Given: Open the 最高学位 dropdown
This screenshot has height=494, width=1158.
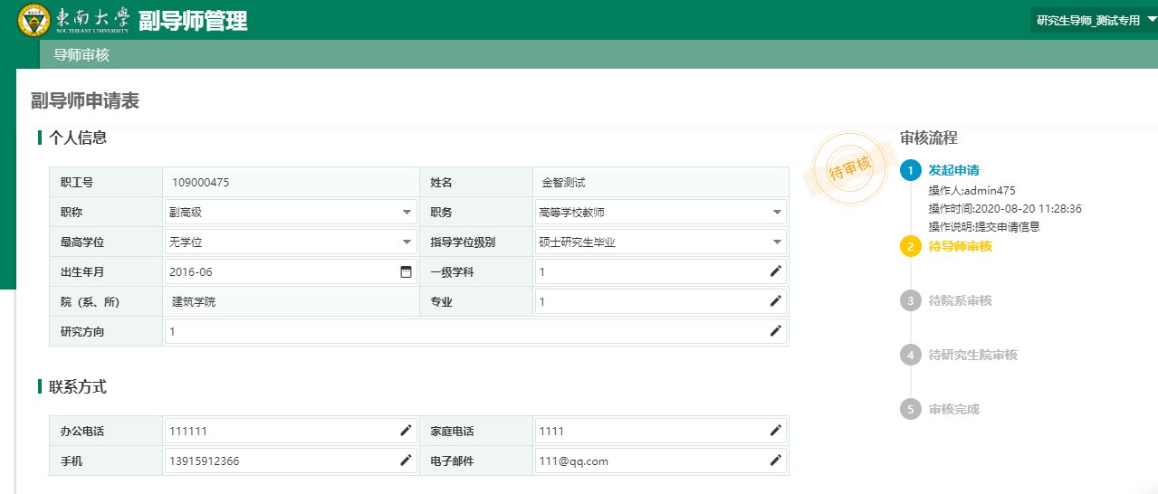Looking at the screenshot, I should coord(407,242).
